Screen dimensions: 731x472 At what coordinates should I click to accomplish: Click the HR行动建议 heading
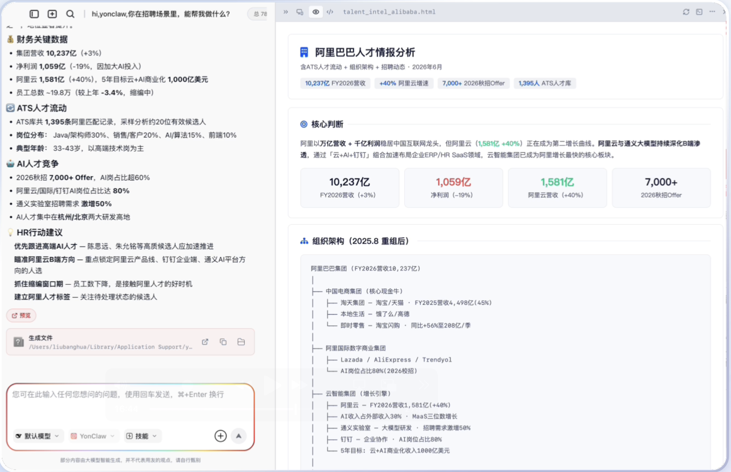coord(39,232)
